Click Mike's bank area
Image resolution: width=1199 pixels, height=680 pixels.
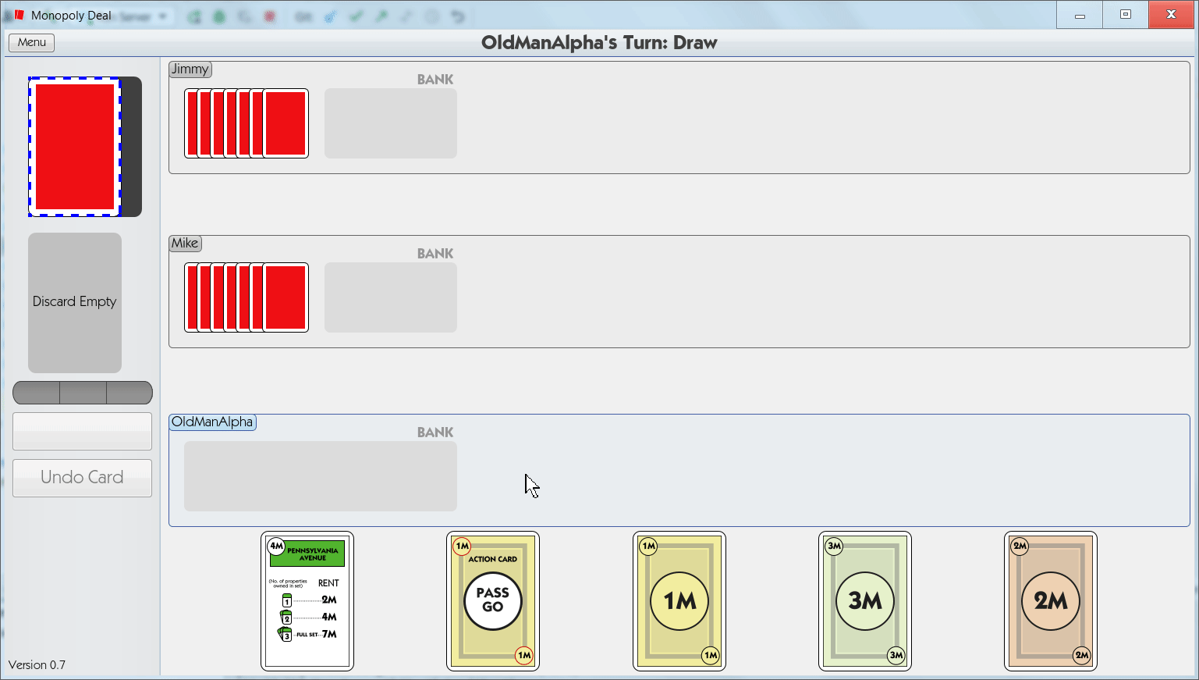coord(391,297)
